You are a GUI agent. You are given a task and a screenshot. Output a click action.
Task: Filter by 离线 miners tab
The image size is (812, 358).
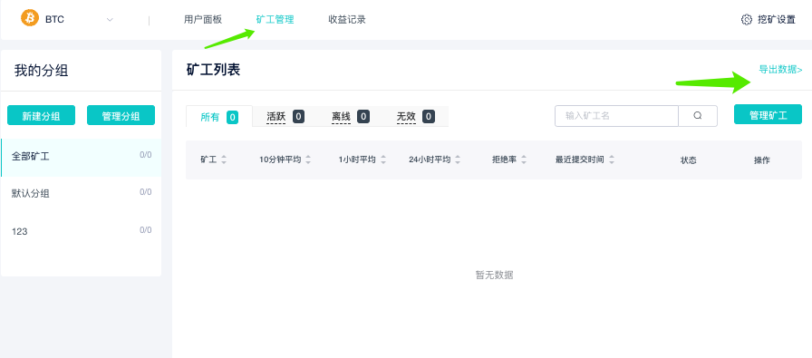point(351,117)
